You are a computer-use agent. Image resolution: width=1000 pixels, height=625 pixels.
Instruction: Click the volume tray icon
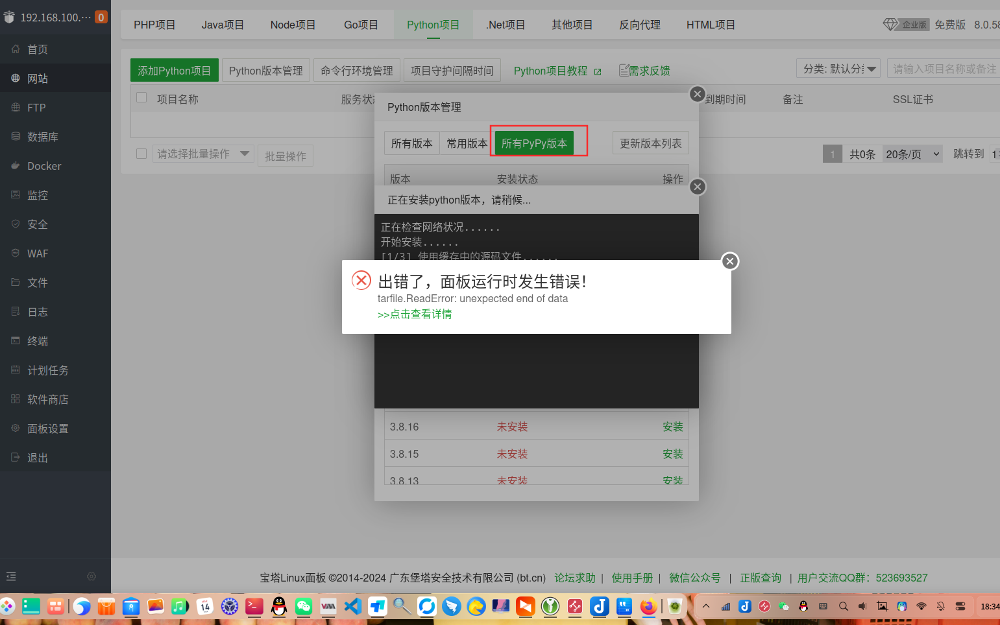pyautogui.click(x=862, y=607)
